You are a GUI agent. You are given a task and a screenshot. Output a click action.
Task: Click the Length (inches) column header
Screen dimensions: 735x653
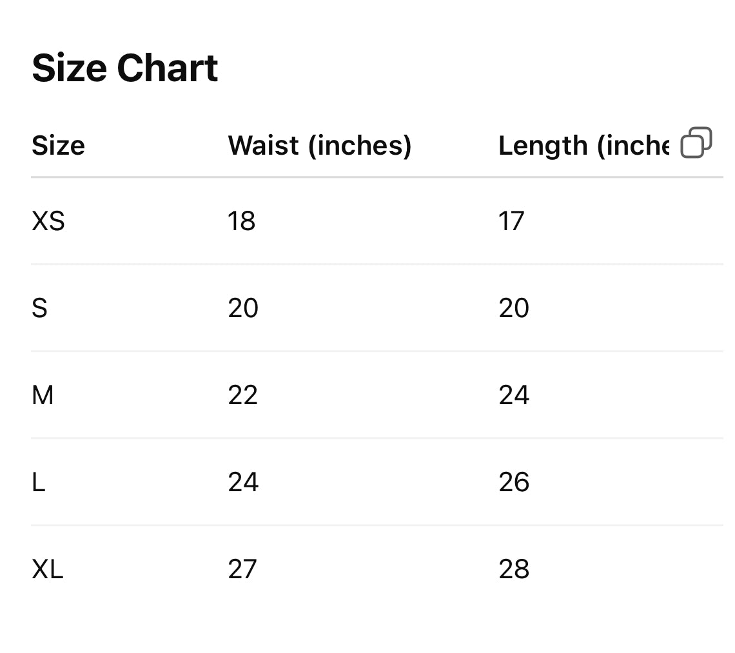click(x=584, y=146)
